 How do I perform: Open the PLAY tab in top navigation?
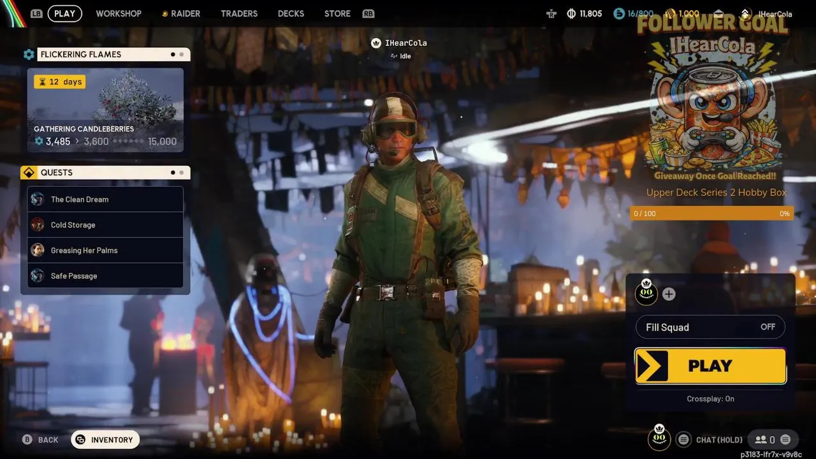tap(64, 13)
